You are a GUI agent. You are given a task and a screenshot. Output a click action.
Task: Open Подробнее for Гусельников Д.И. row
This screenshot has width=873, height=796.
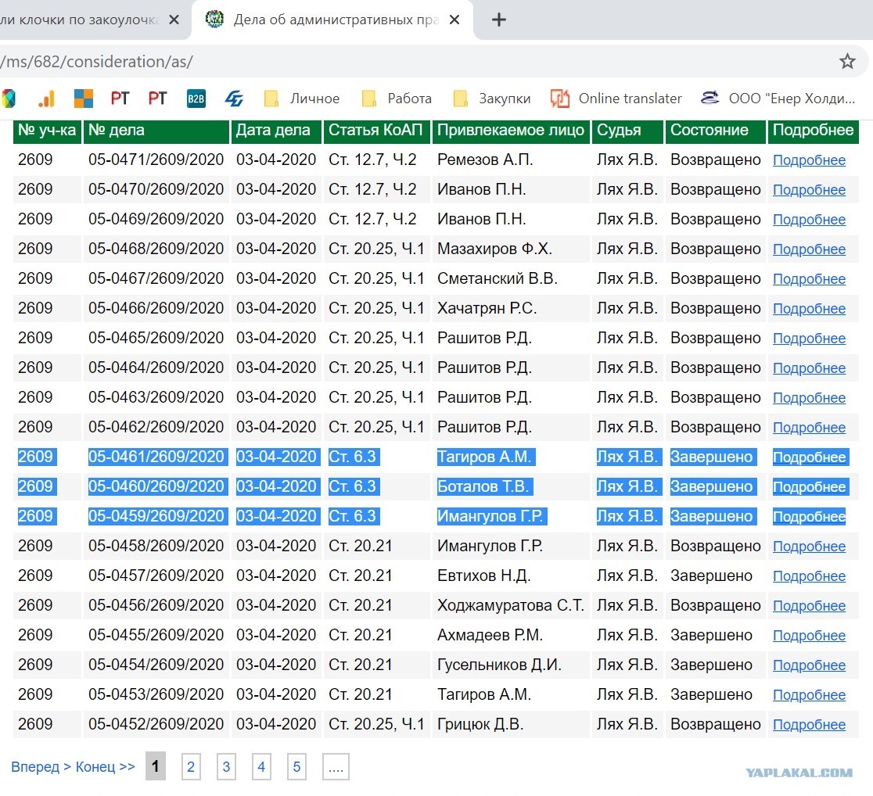coord(809,665)
